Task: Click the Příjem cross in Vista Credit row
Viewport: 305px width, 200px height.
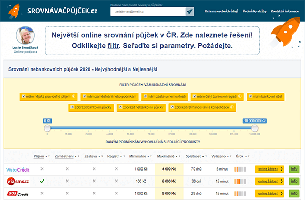Action: pyautogui.click(x=42, y=169)
